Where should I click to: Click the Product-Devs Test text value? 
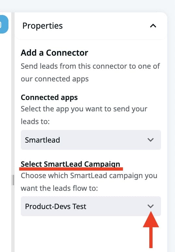pos(56,206)
